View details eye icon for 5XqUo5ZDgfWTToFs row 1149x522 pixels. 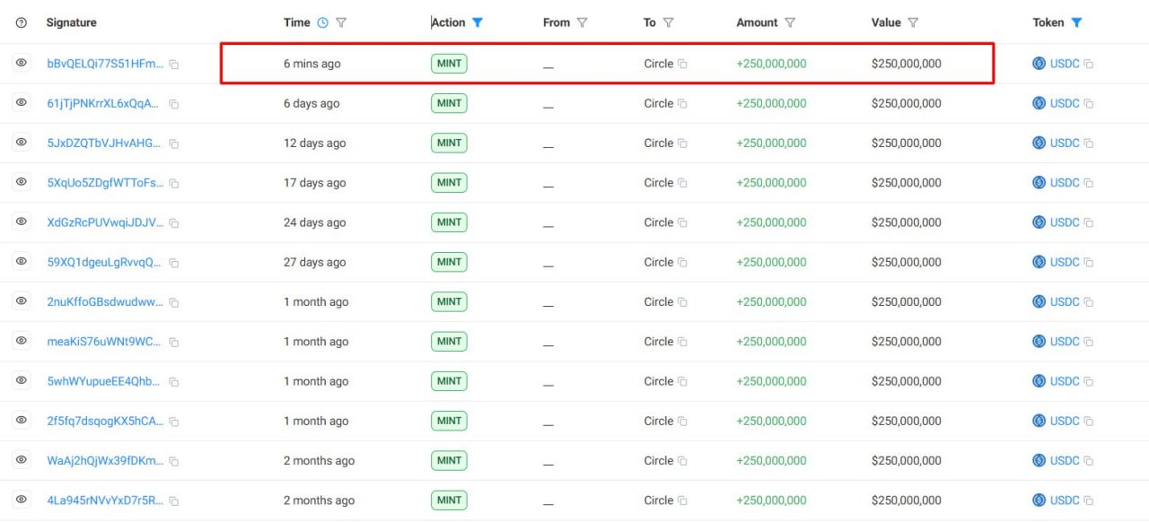pyautogui.click(x=22, y=182)
